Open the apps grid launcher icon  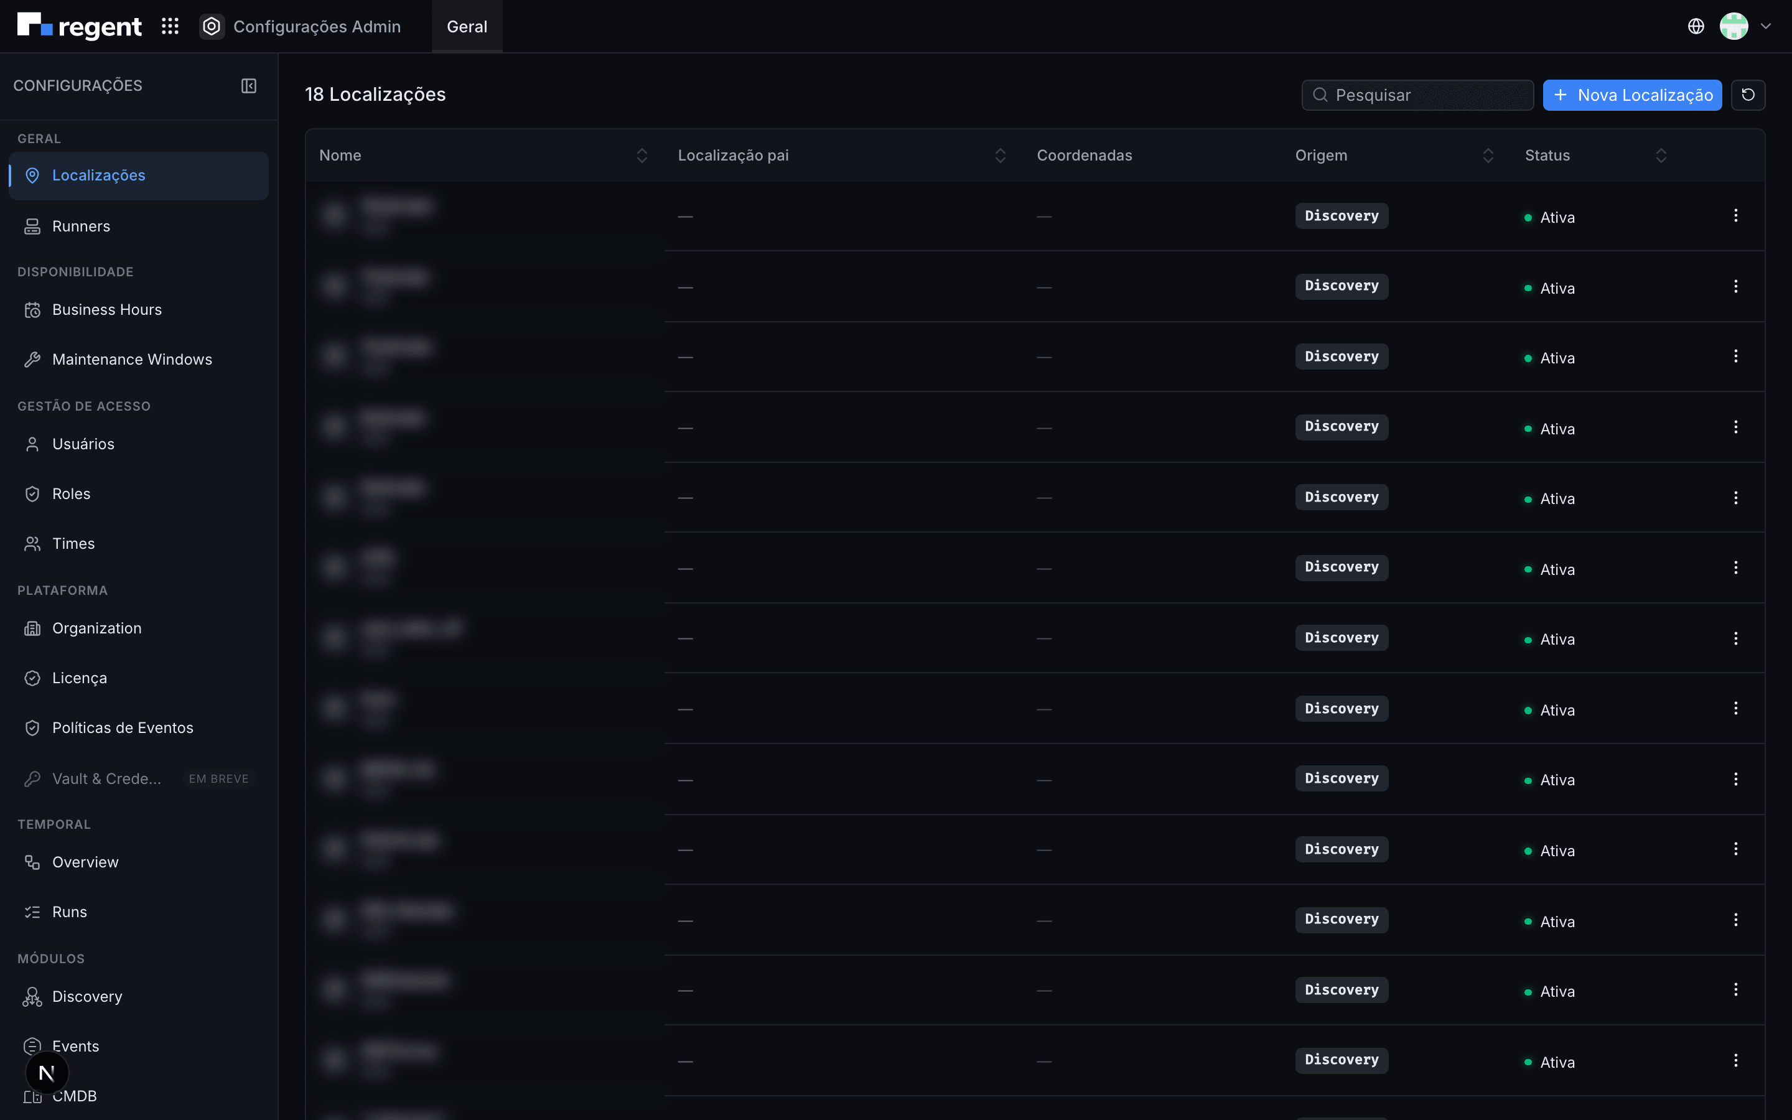170,27
